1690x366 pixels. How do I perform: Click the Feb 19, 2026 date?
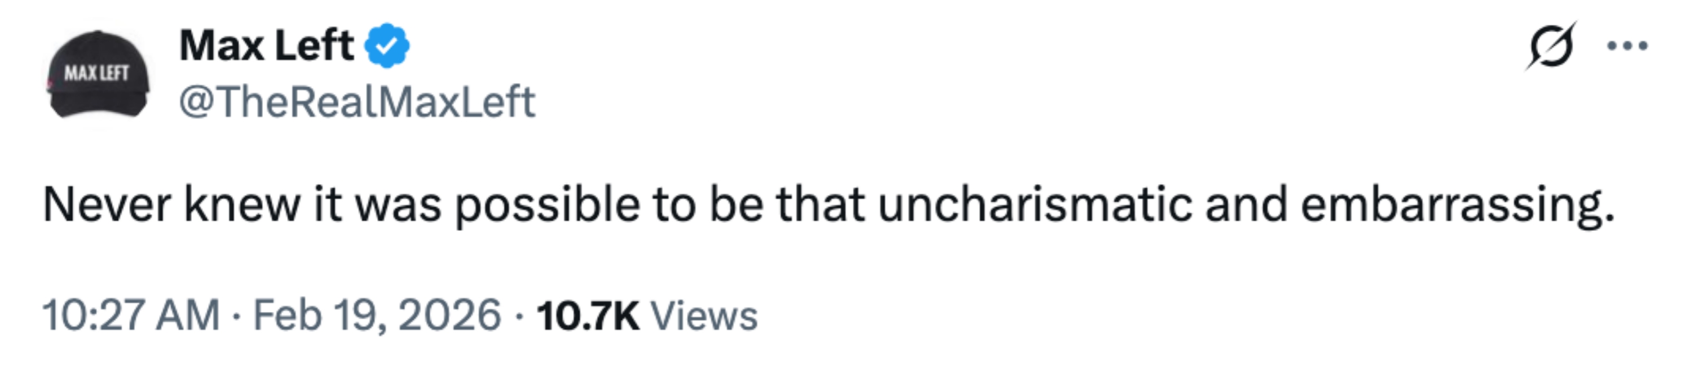[377, 315]
